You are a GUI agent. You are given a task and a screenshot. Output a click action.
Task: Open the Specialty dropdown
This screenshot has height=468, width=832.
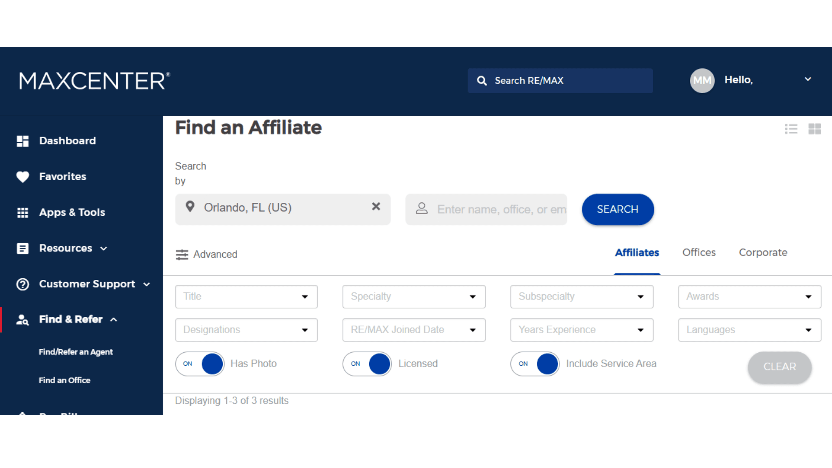coord(414,296)
